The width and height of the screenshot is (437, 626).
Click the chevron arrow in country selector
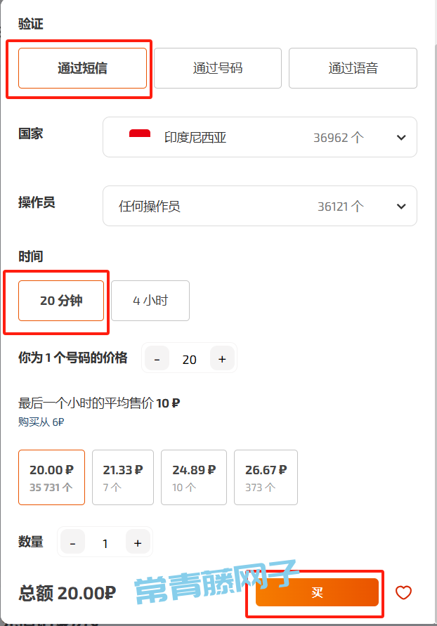point(401,138)
